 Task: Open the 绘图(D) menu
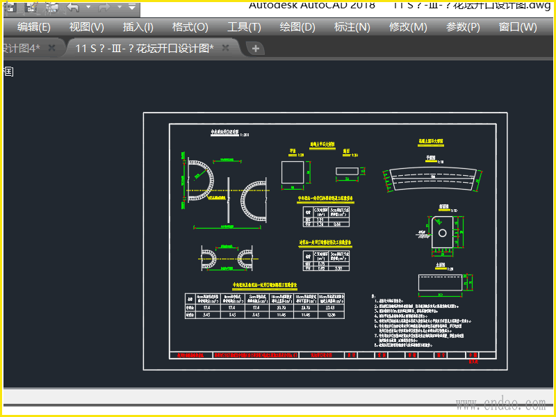297,27
